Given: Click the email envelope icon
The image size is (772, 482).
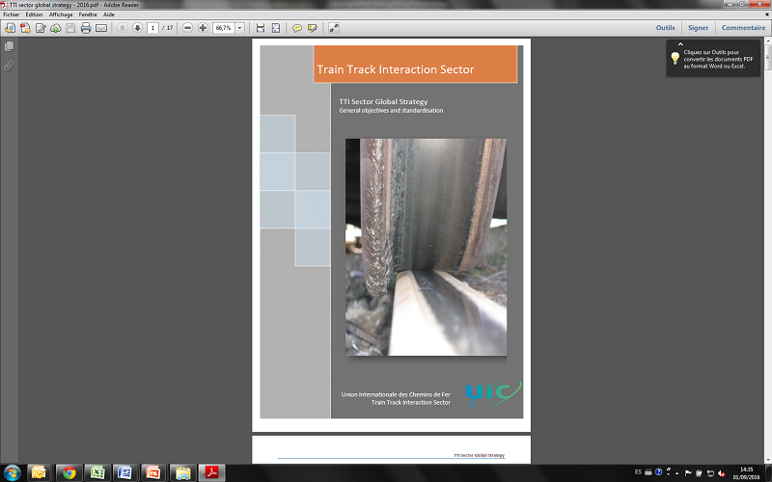Looking at the screenshot, I should coord(101,28).
